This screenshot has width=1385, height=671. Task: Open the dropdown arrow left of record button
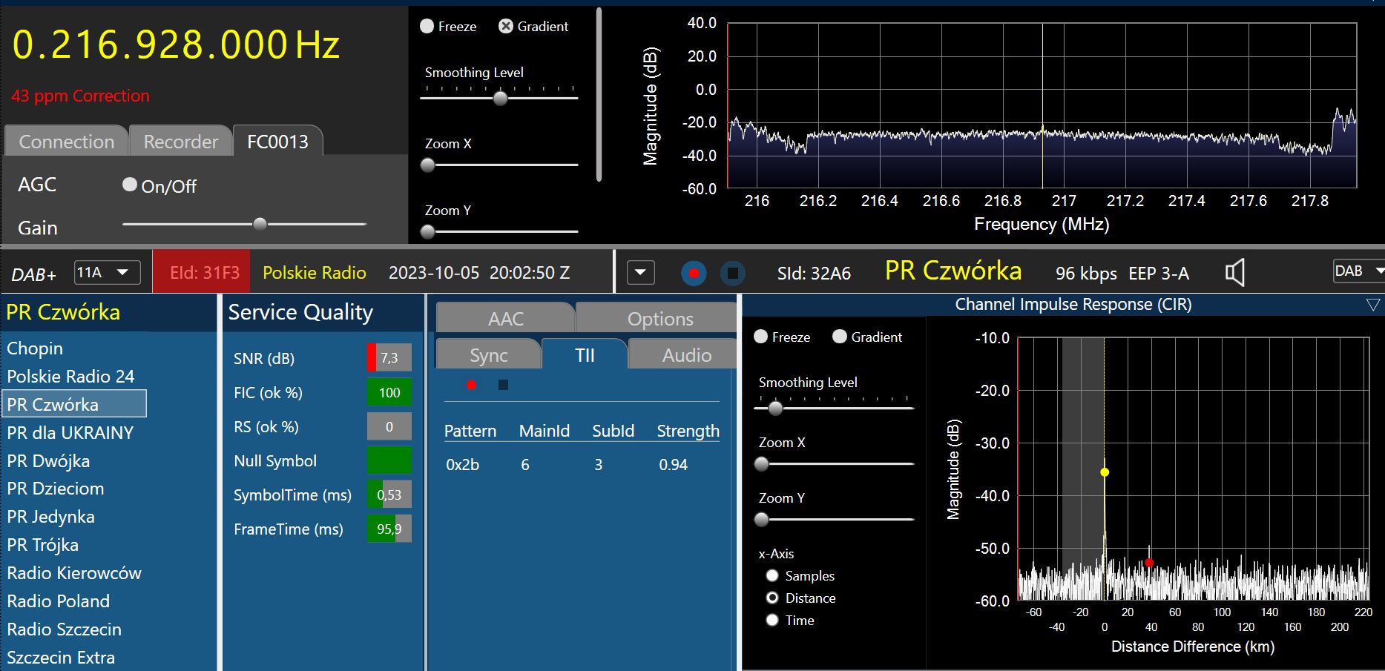tap(640, 273)
